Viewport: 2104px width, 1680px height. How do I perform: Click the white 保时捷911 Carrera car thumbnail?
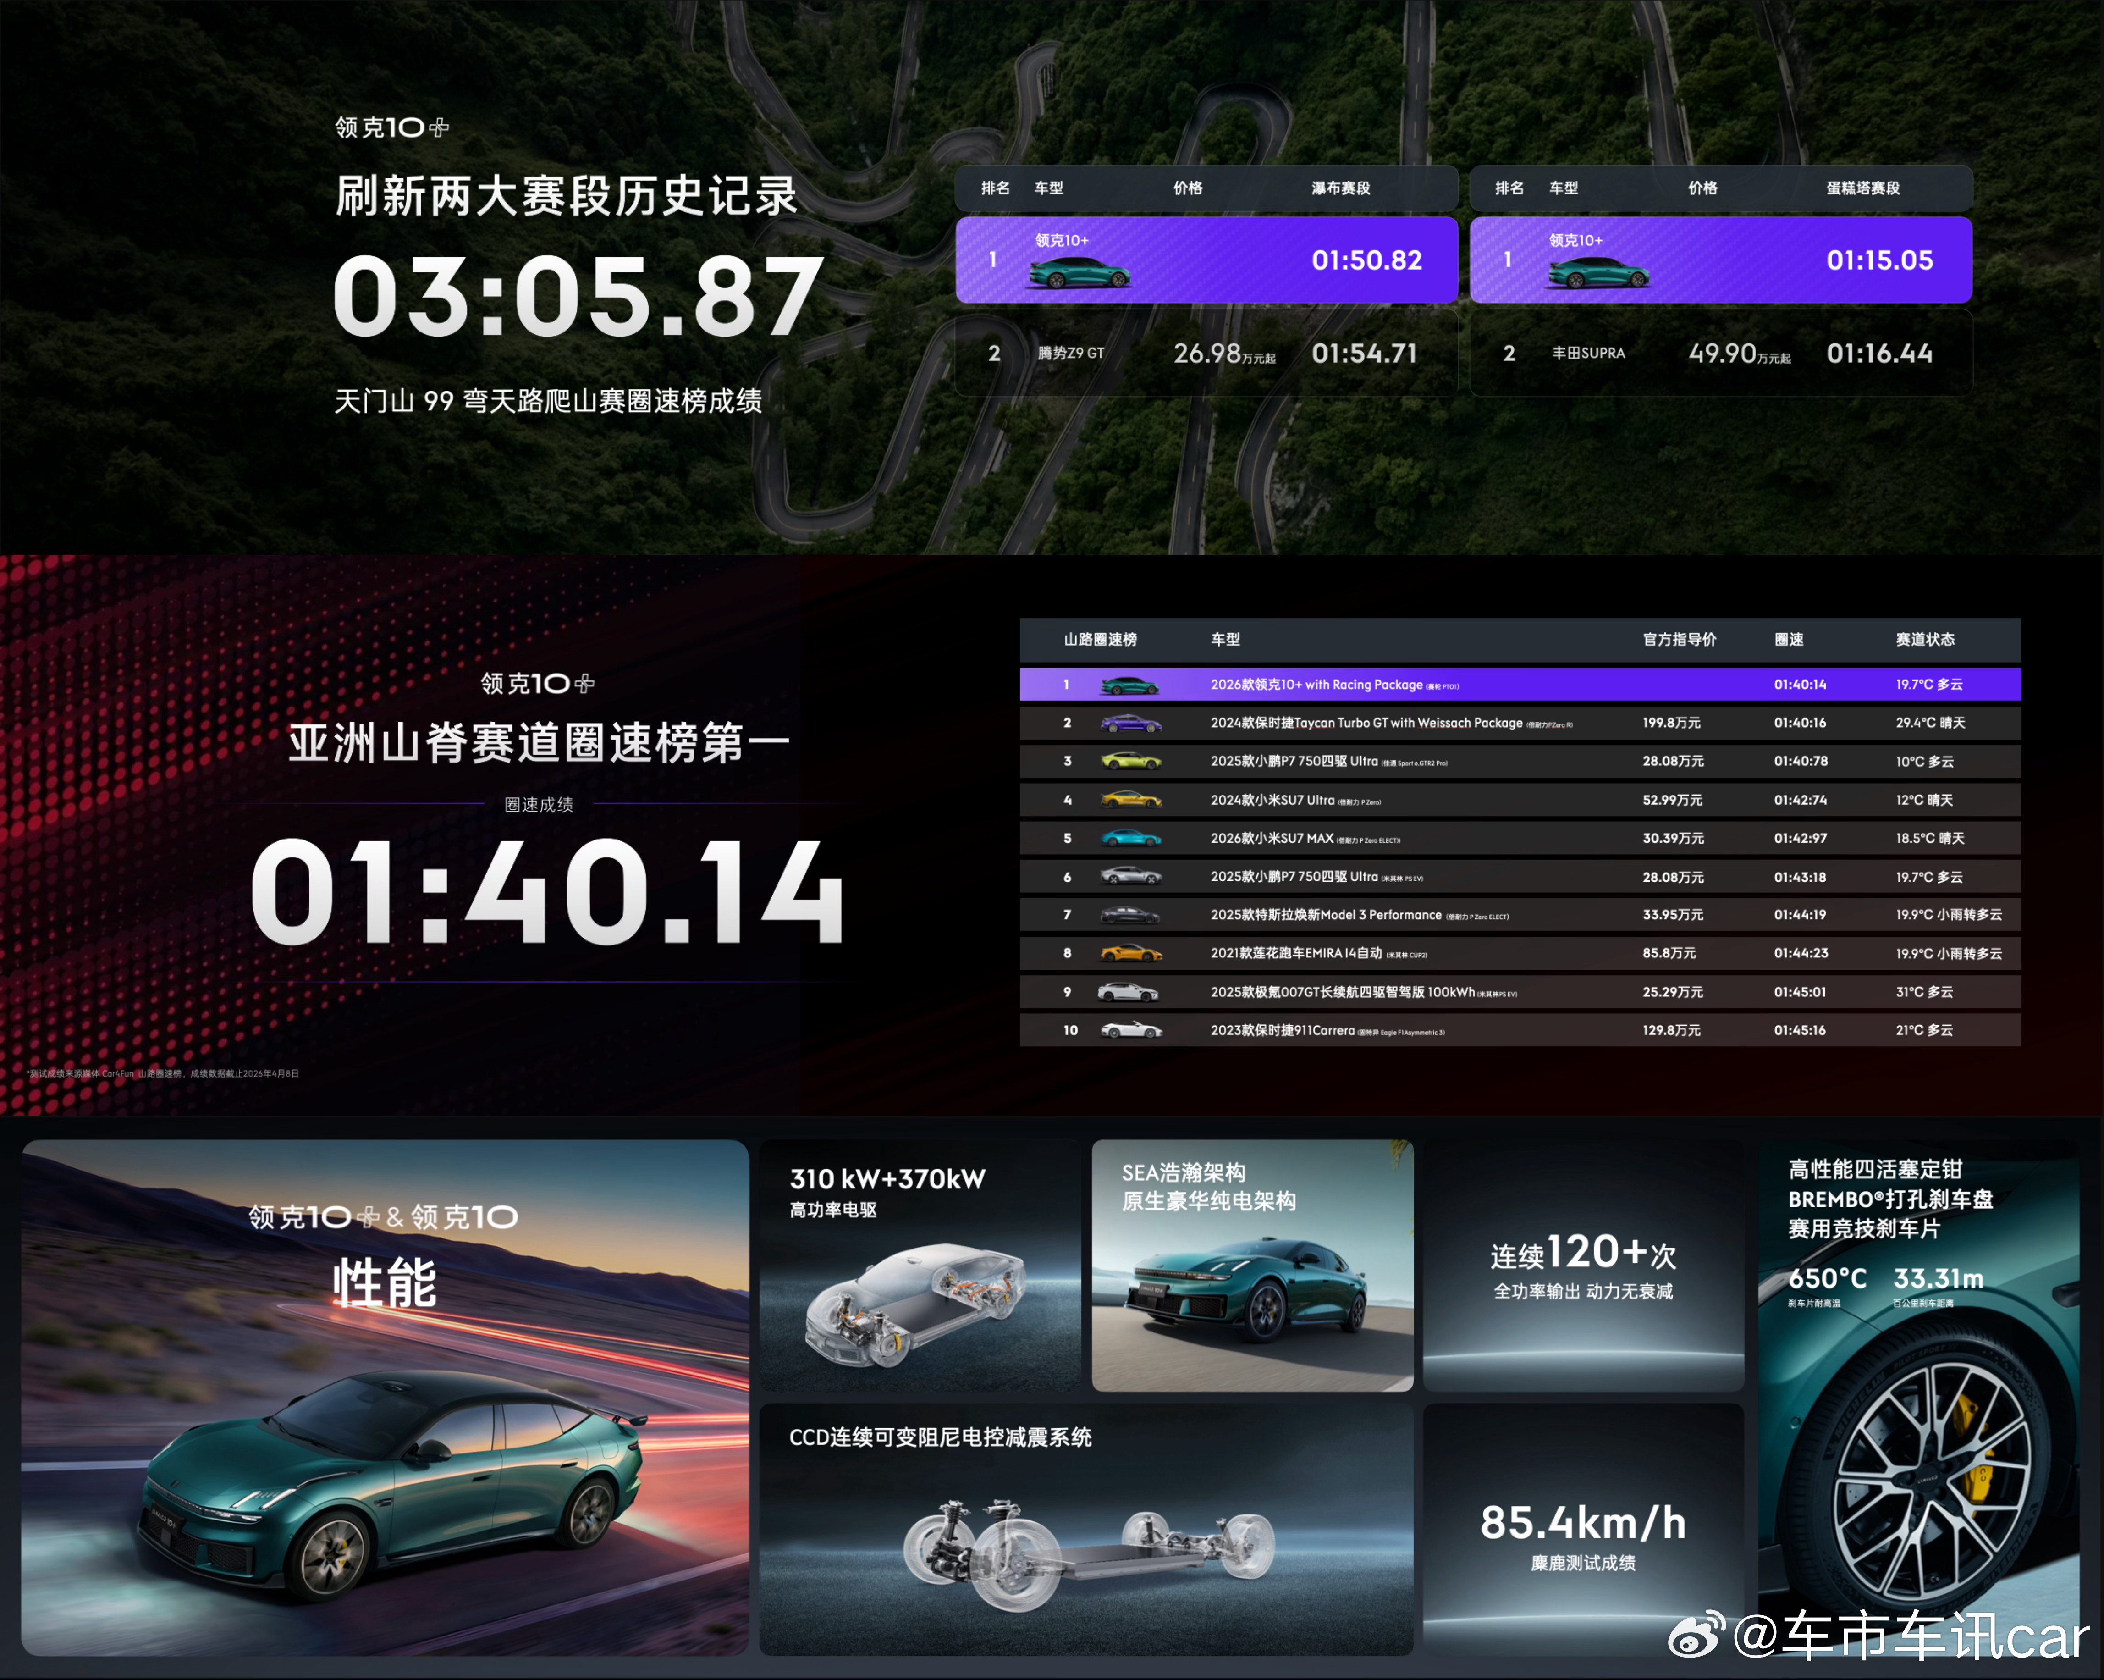(1131, 1030)
